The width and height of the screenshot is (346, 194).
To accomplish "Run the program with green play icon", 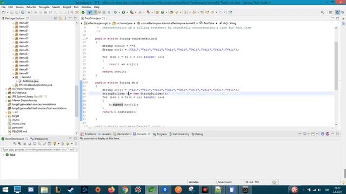I will point(124,12).
